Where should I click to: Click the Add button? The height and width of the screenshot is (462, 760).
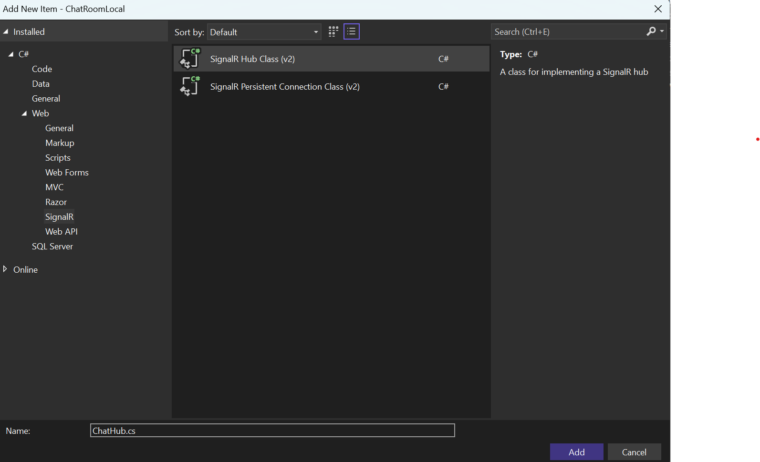click(x=576, y=452)
